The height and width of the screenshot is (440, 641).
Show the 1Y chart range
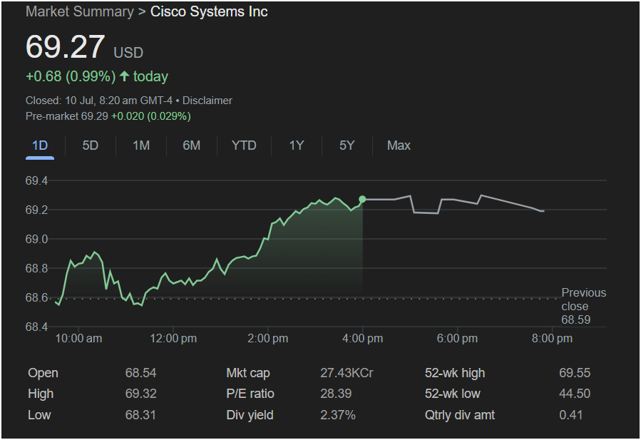tap(297, 145)
